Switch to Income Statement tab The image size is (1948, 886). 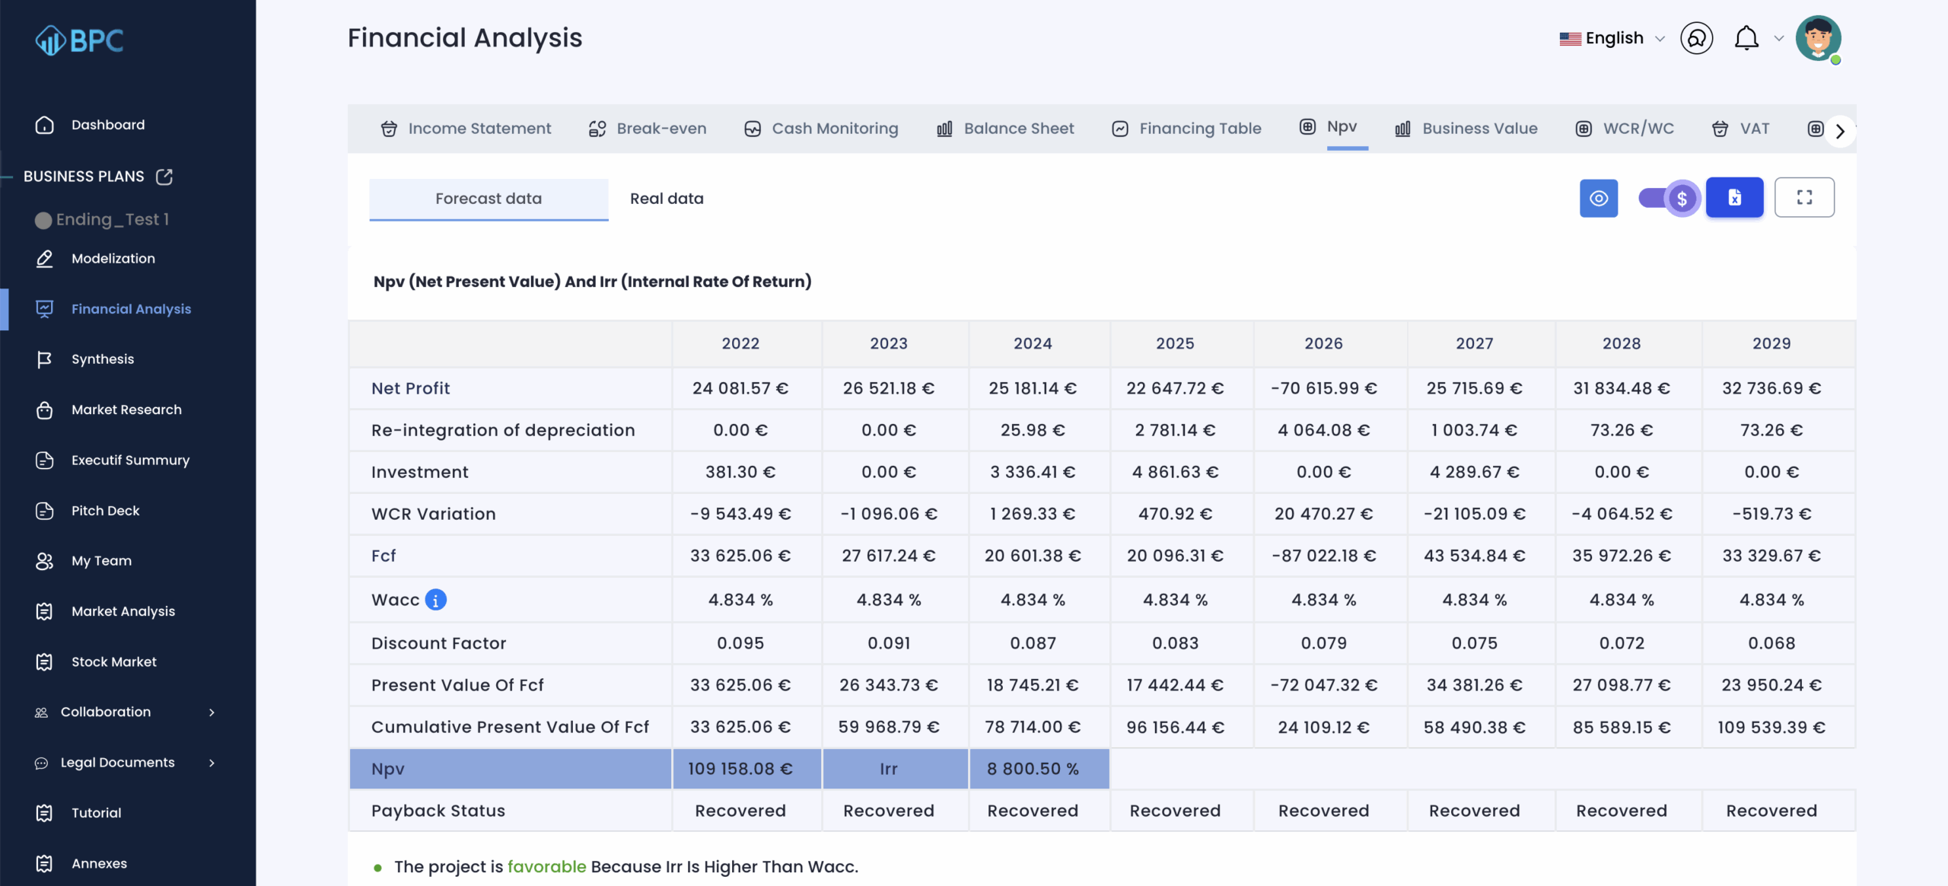466,129
